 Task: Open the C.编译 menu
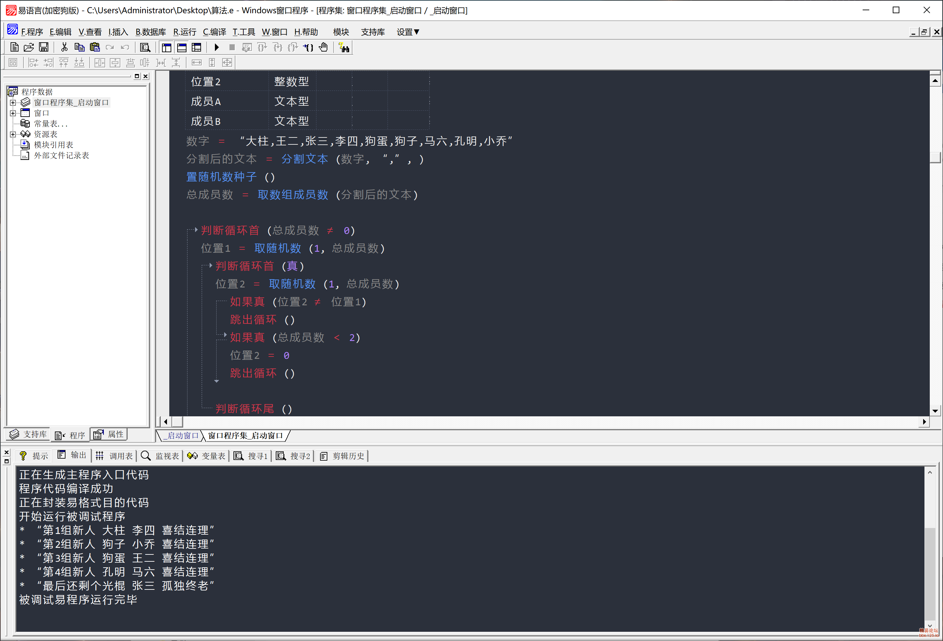click(x=214, y=32)
